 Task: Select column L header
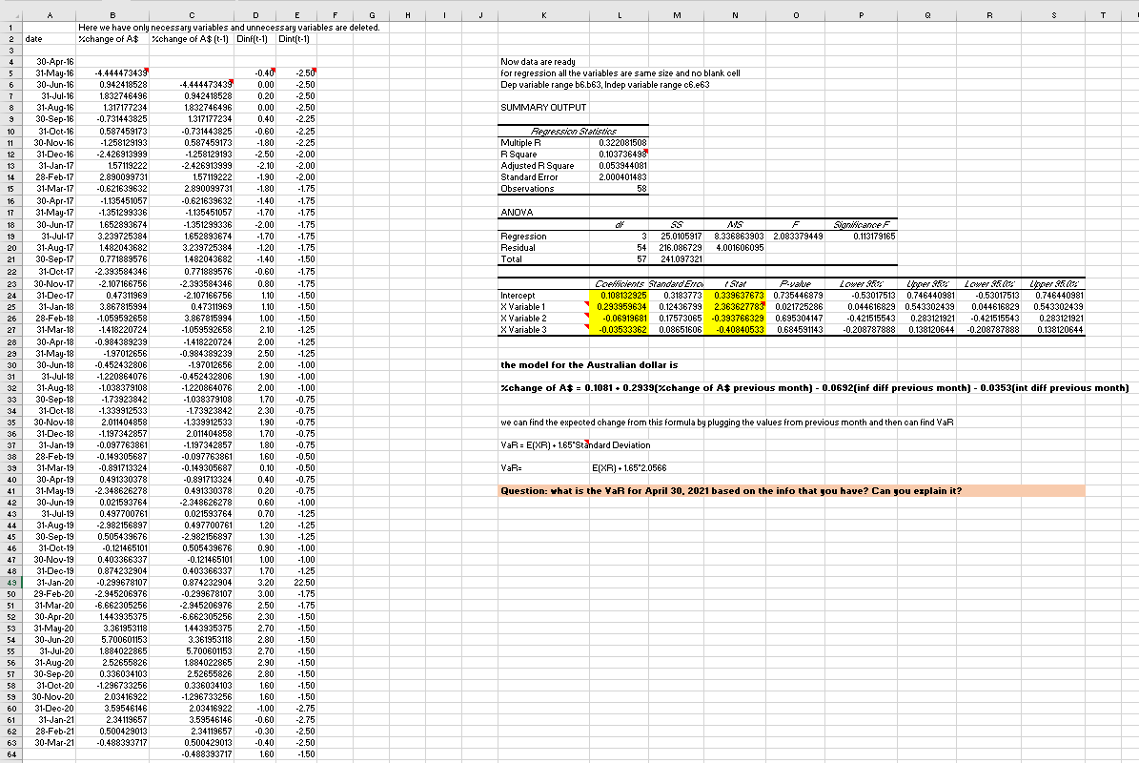pos(619,15)
